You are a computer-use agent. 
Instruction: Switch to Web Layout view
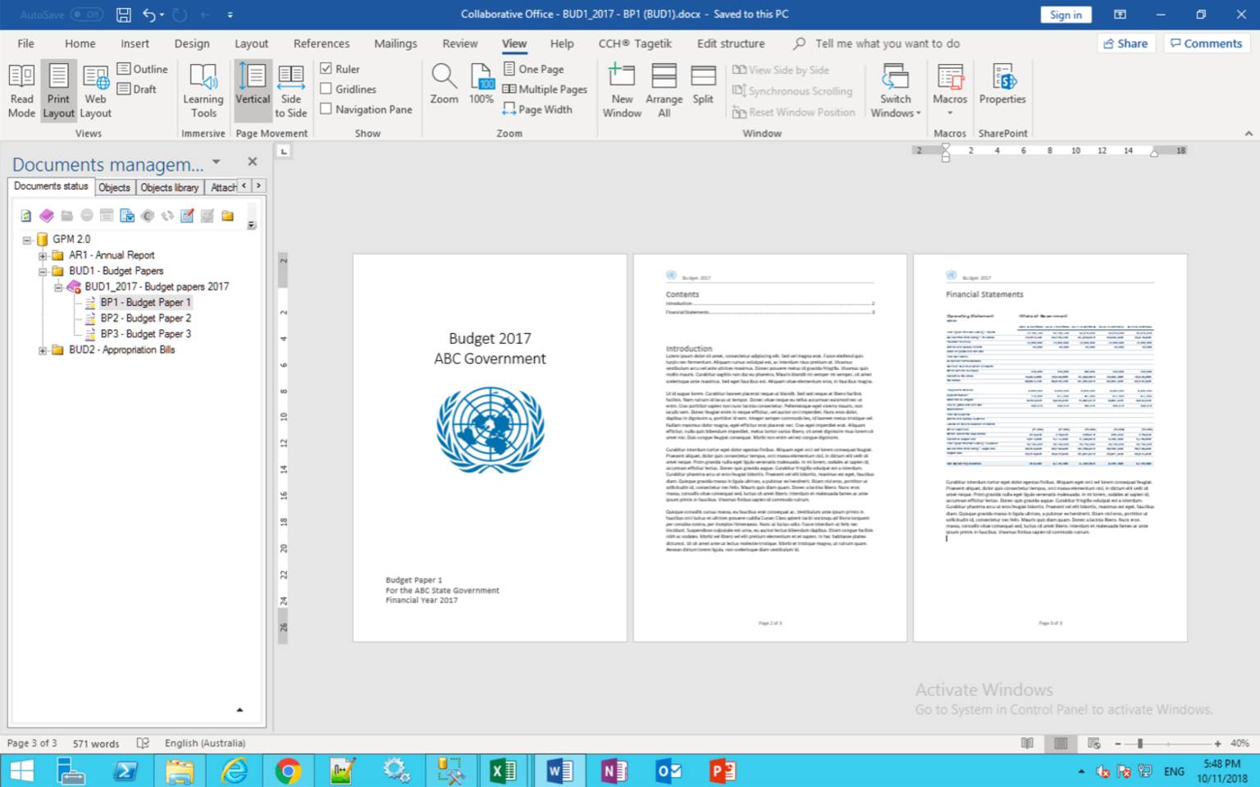point(95,90)
